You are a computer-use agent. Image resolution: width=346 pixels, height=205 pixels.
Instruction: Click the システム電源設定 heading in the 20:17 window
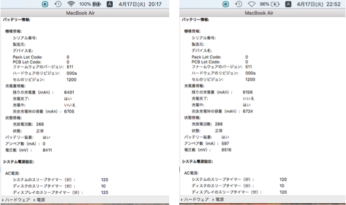point(19,162)
